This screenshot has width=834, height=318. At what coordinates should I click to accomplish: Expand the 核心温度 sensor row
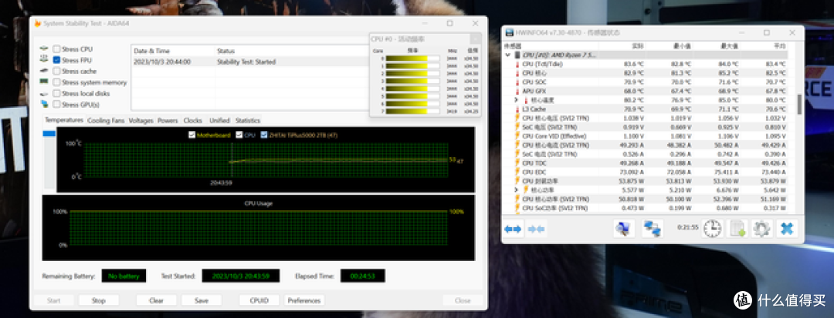516,100
